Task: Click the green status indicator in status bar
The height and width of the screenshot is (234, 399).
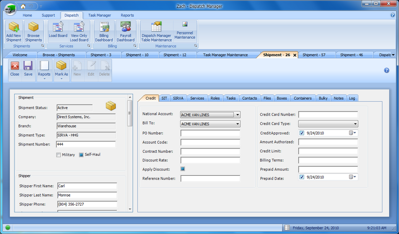Action: point(7,228)
